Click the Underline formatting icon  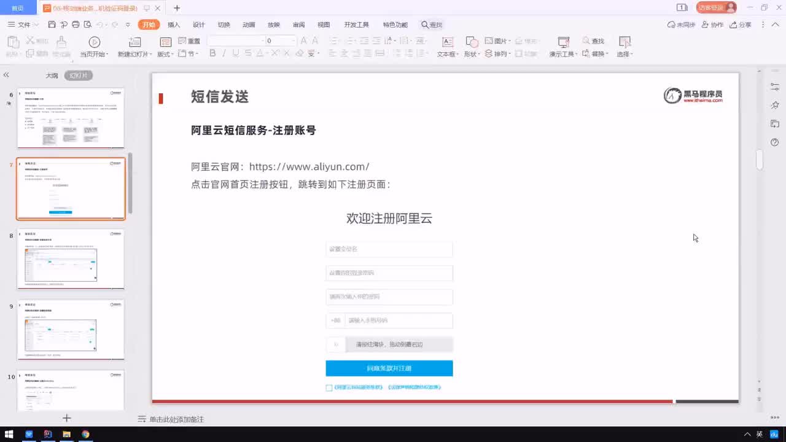click(x=236, y=53)
